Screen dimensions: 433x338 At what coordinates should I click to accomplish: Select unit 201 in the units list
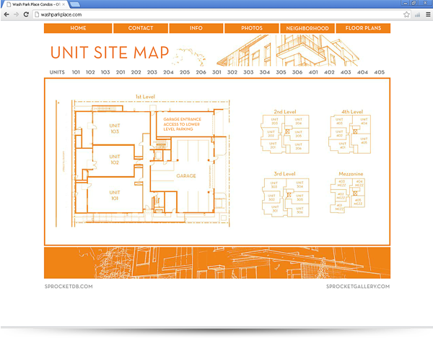click(x=121, y=72)
